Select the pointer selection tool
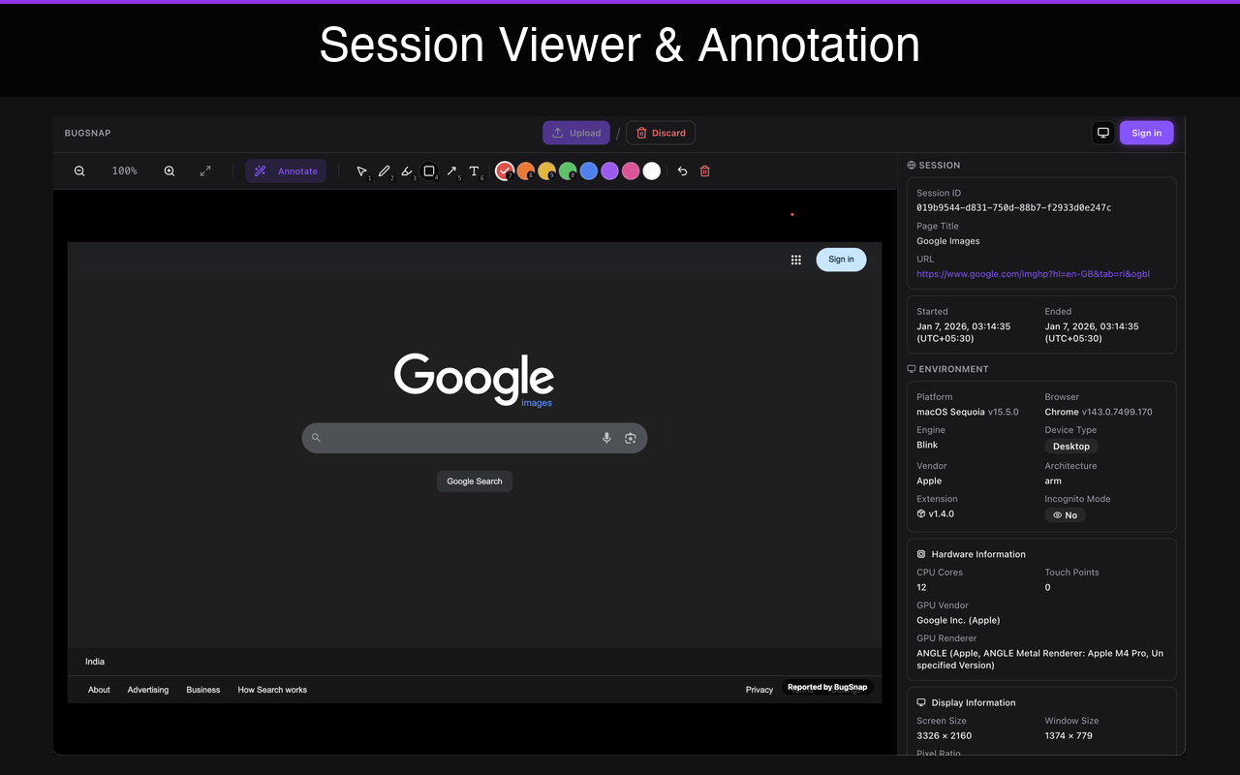The image size is (1240, 775). pyautogui.click(x=362, y=170)
